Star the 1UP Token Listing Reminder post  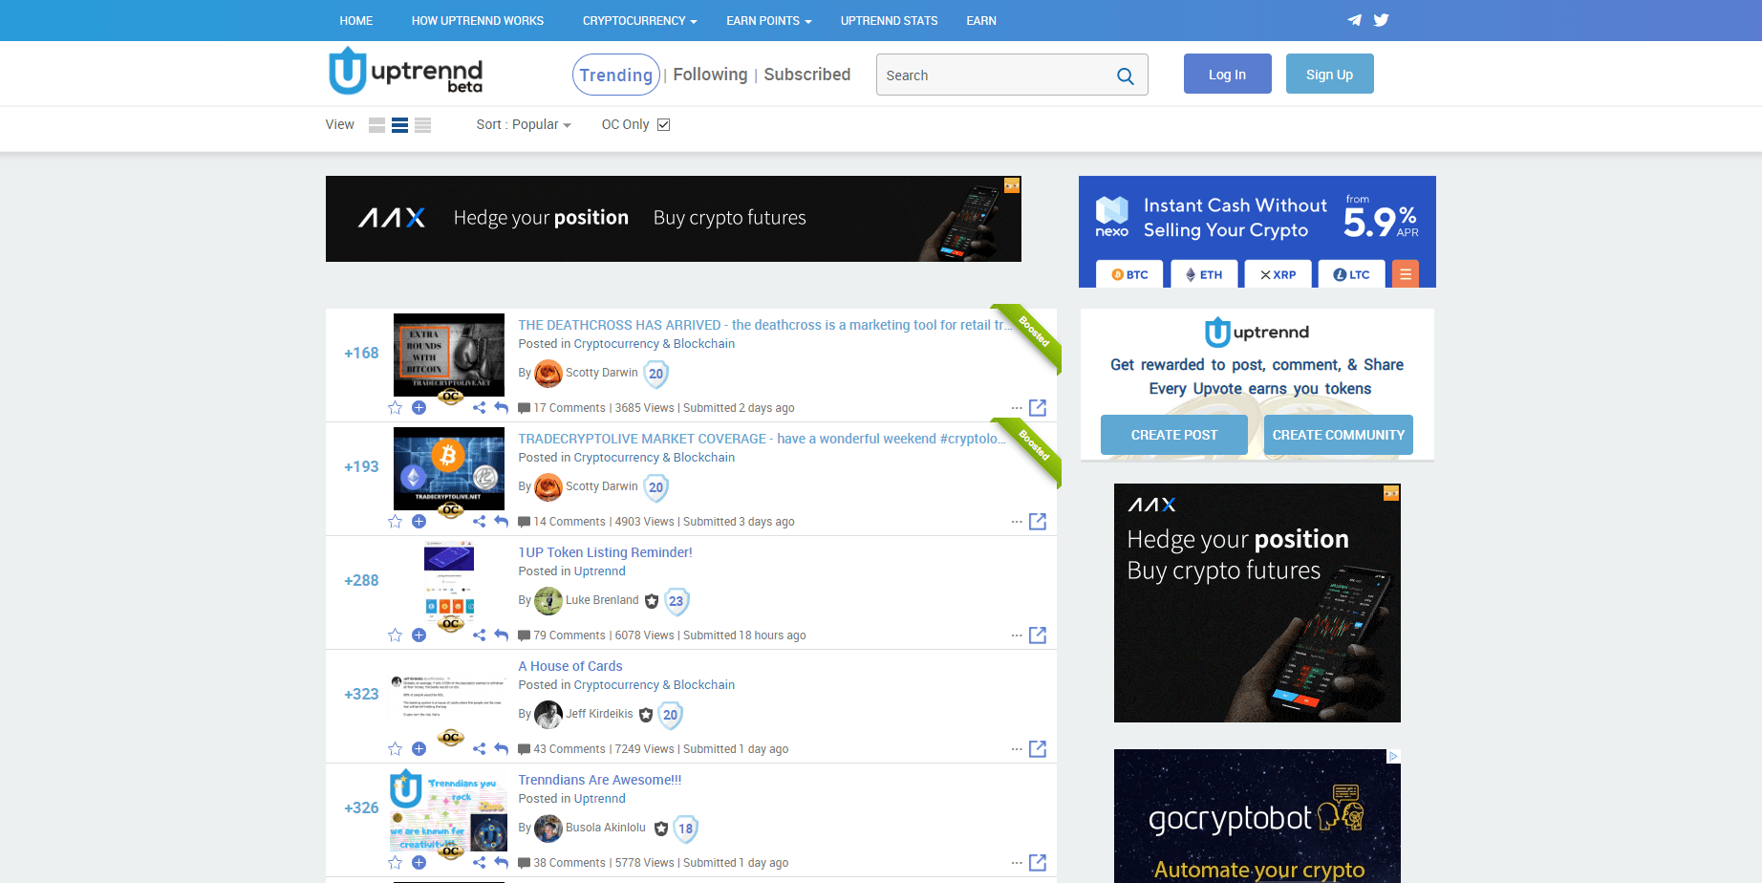coord(395,635)
